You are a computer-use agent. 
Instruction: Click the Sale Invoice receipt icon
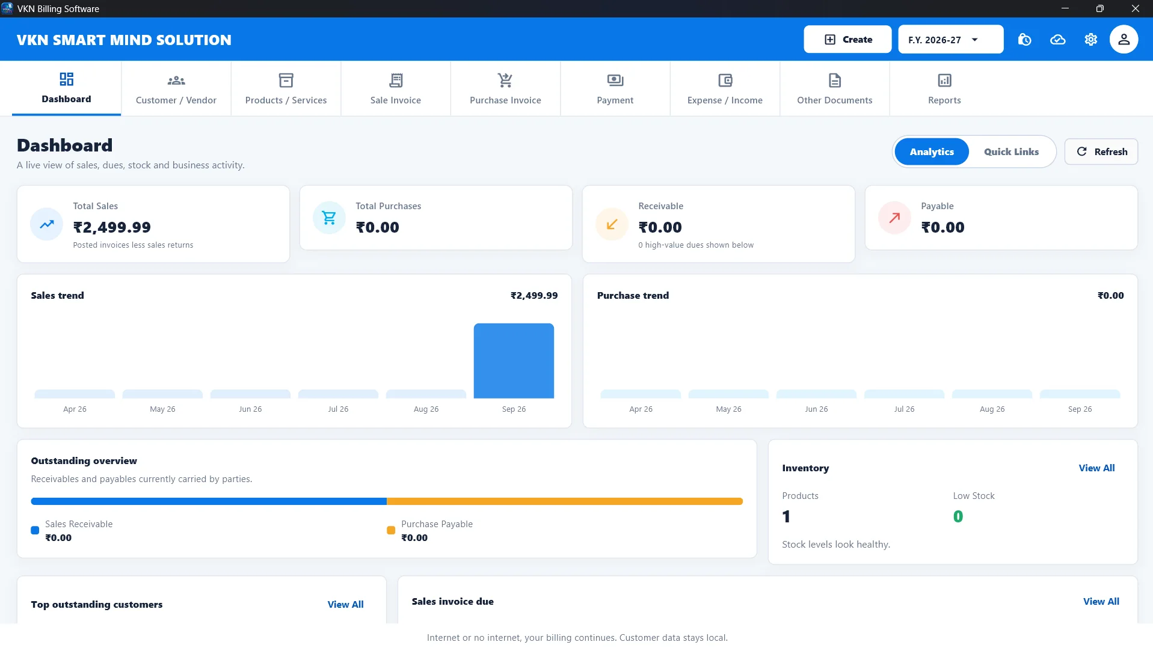(396, 80)
